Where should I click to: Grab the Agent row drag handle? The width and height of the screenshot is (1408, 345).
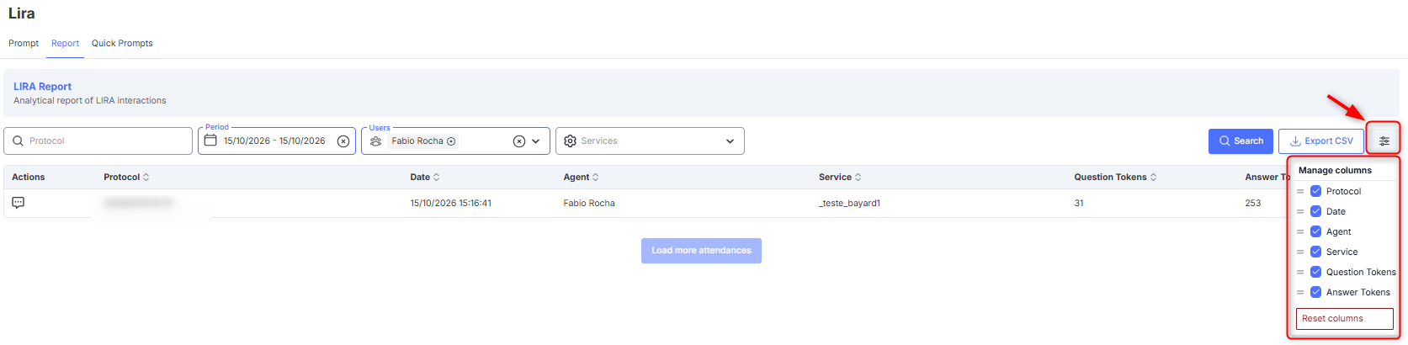(x=1300, y=231)
